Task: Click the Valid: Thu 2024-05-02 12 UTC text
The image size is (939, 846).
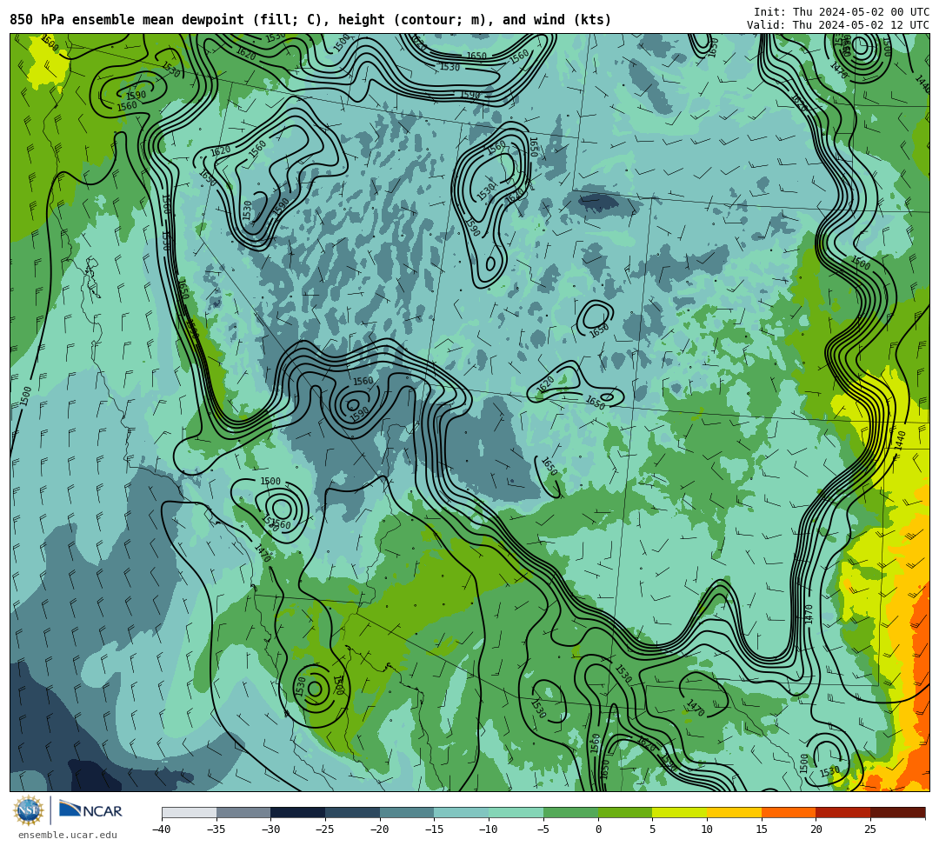Action: 838,24
